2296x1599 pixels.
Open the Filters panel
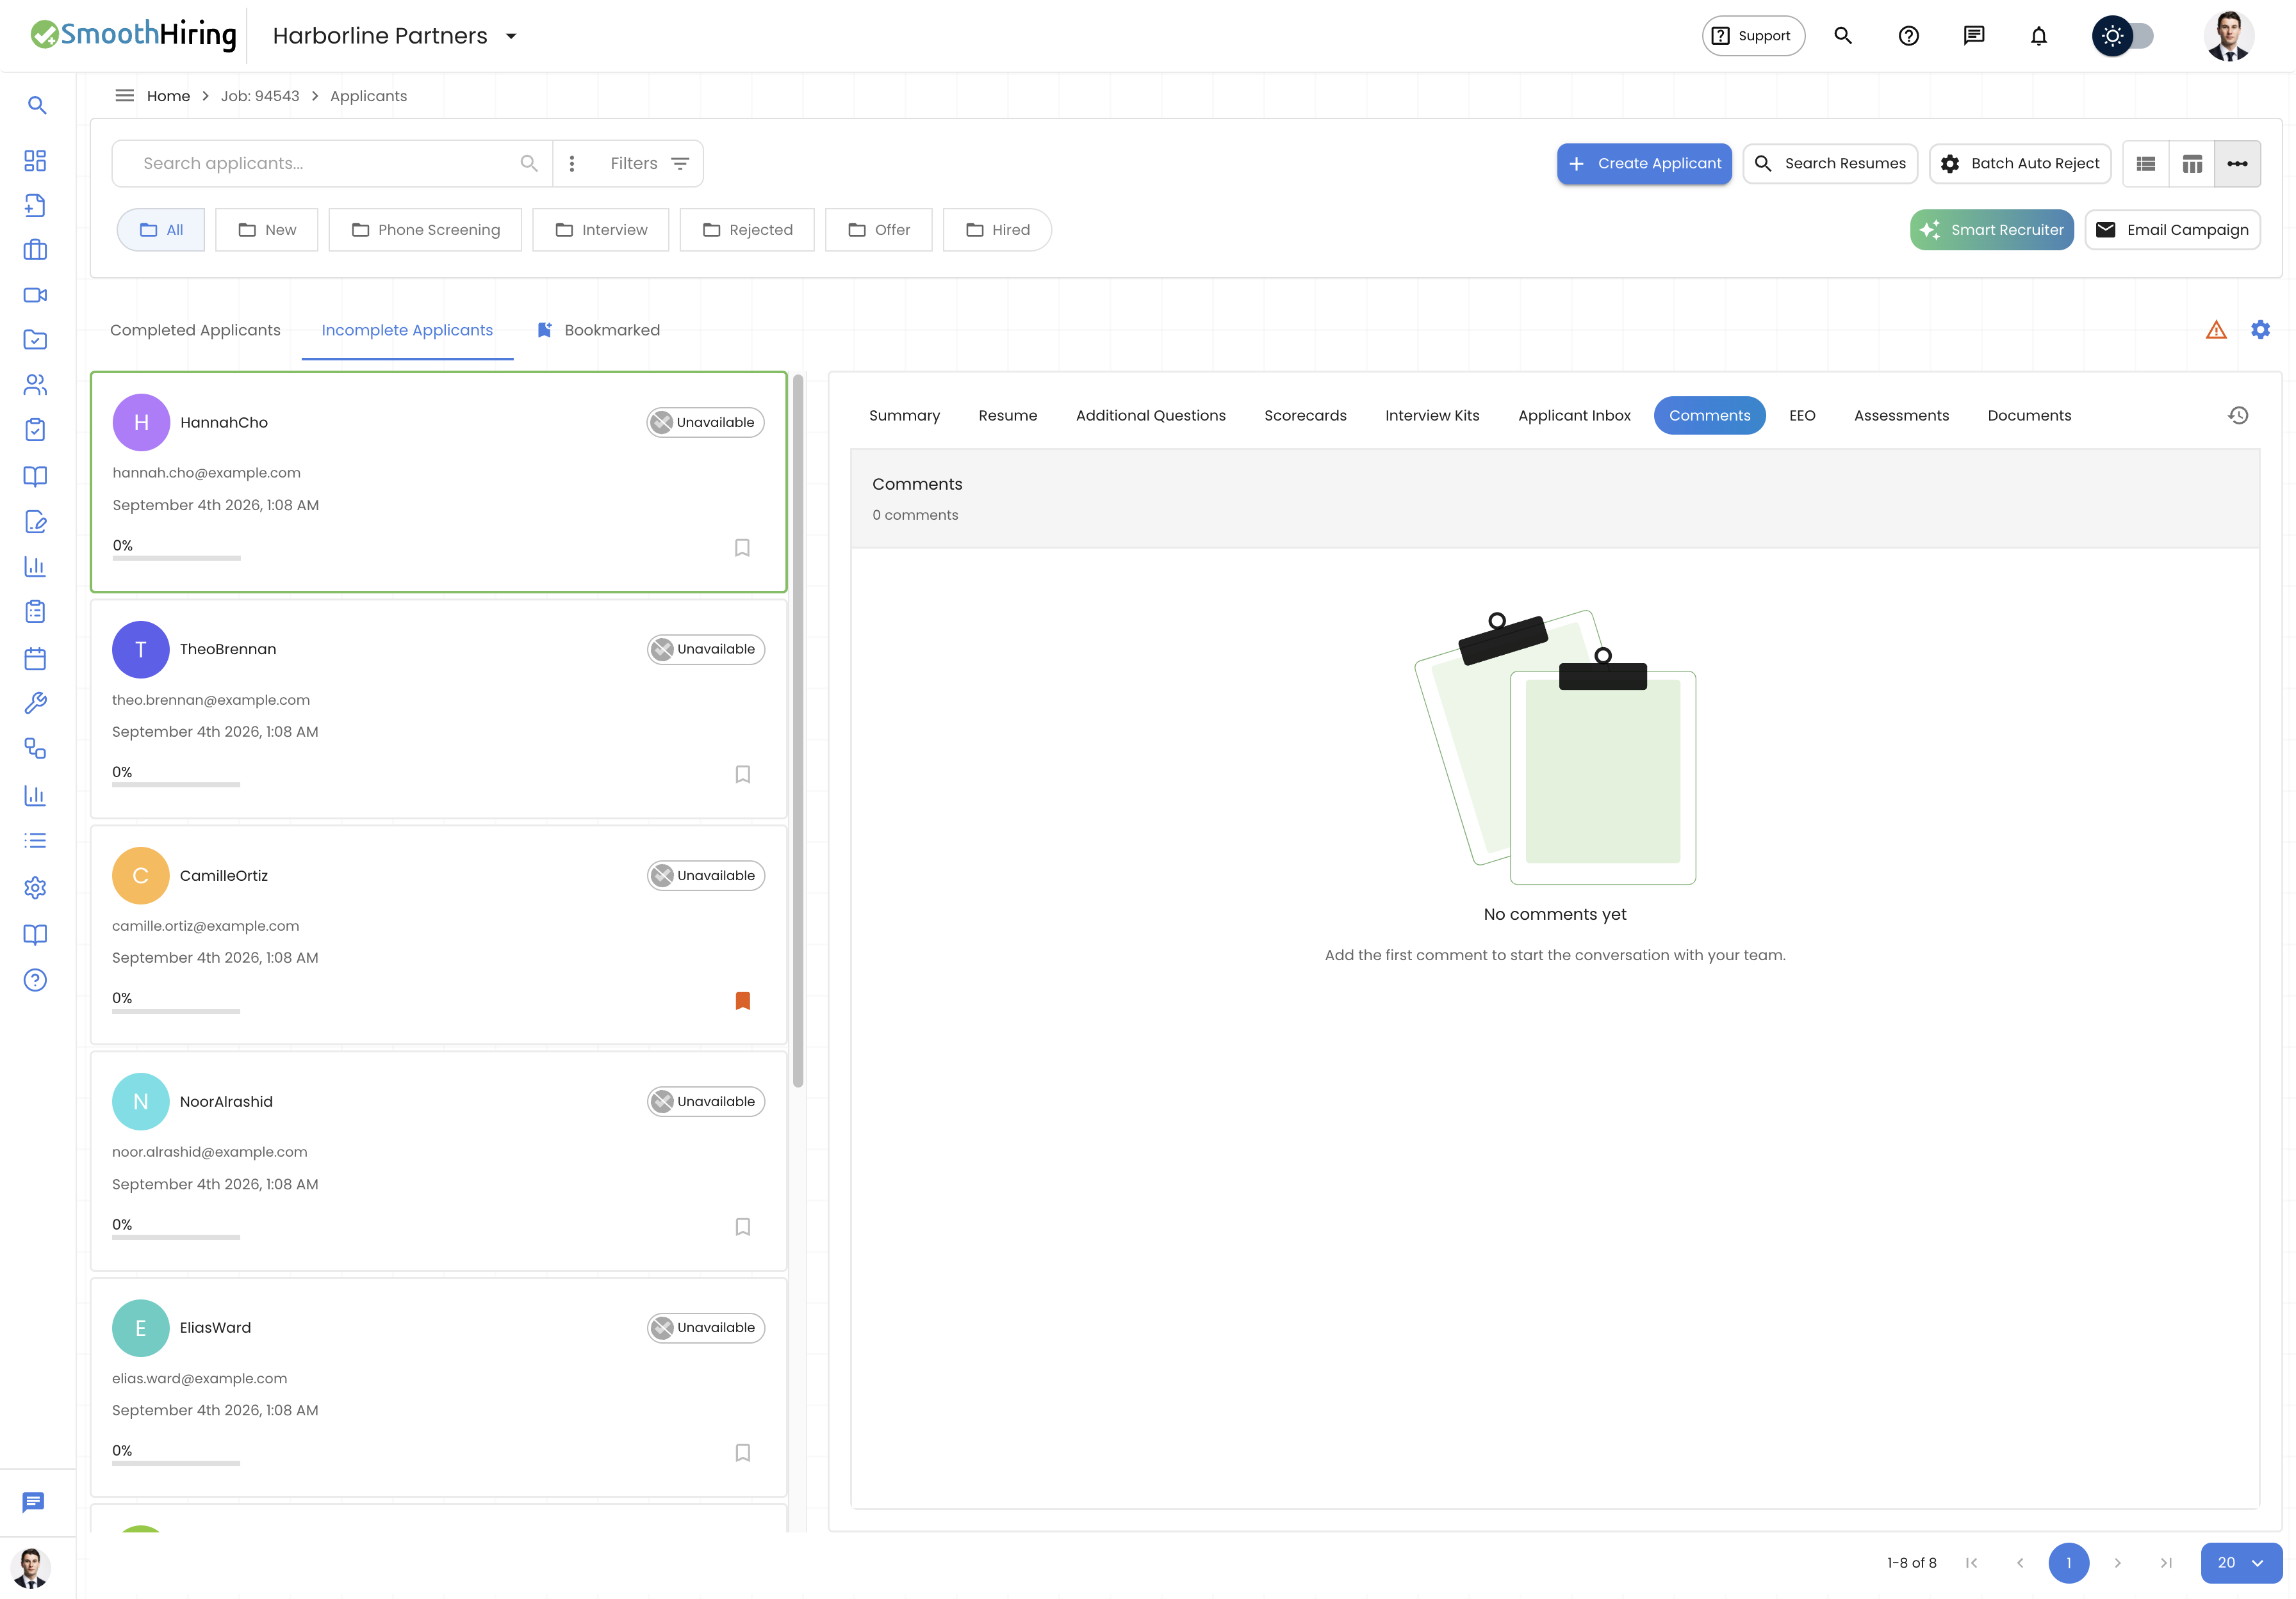coord(650,163)
